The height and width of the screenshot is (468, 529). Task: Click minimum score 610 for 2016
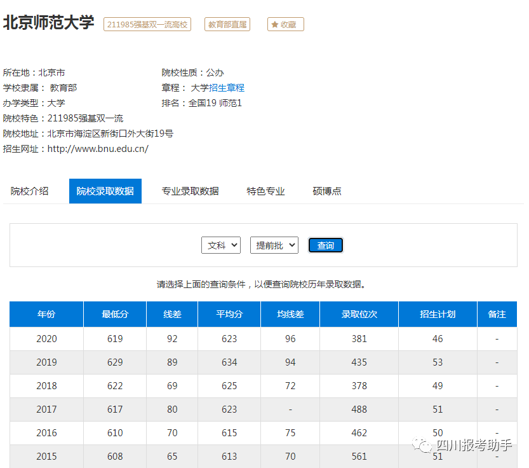[115, 433]
